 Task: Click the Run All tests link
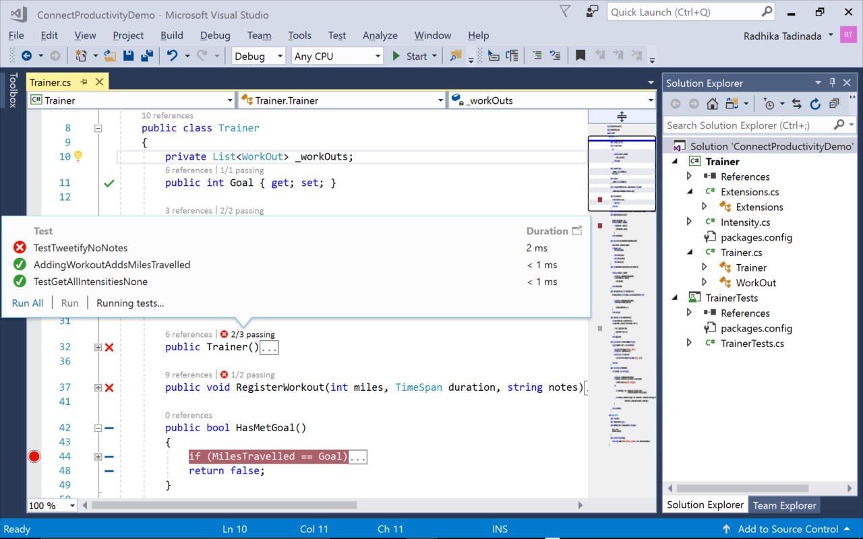[x=27, y=303]
